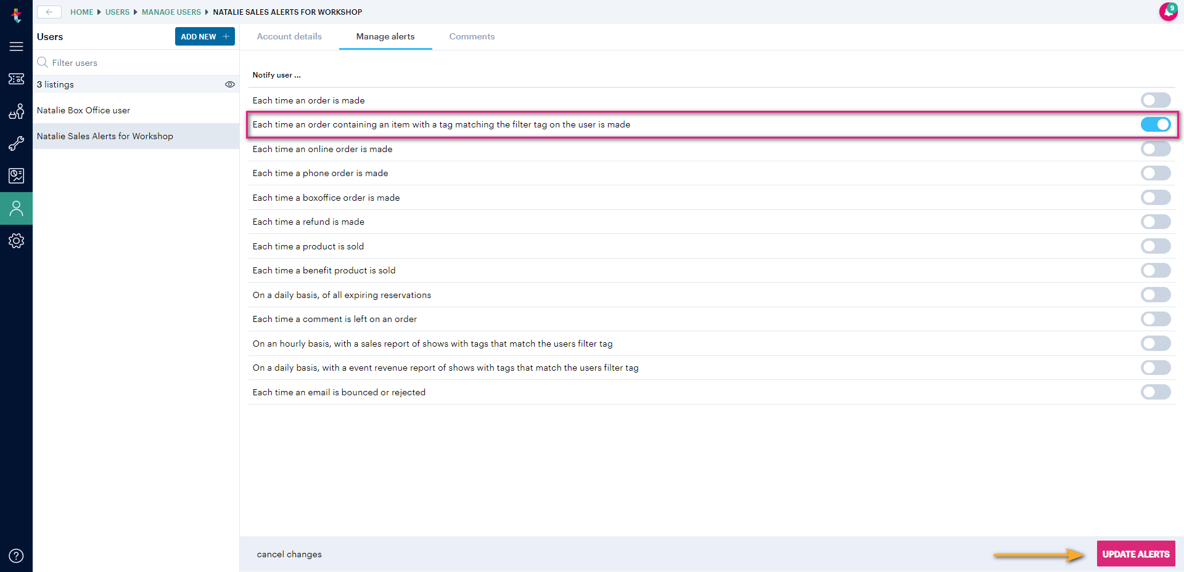Viewport: 1184px width, 572px height.
Task: Select the customers icon in the sidebar
Action: pos(16,111)
